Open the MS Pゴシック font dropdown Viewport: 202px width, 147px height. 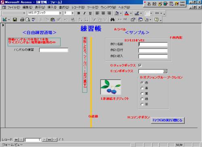click(60, 13)
